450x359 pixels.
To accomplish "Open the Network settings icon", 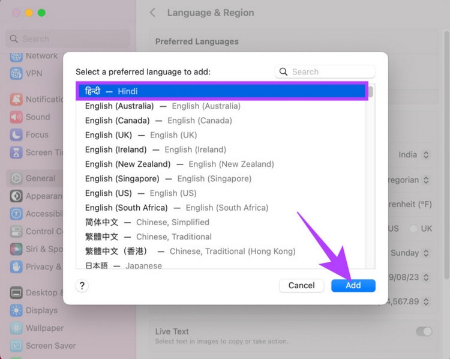I will [16, 56].
